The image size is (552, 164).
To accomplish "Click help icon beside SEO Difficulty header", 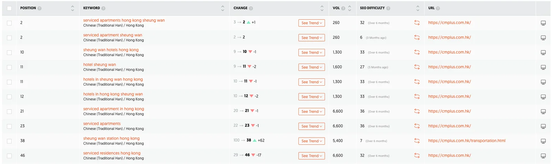I will (x=388, y=8).
